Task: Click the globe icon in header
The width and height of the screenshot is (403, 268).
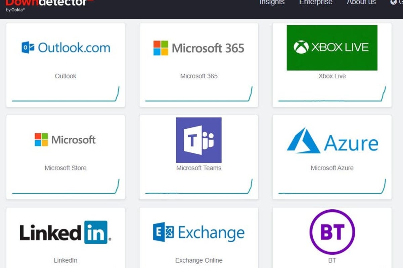Action: tap(393, 2)
